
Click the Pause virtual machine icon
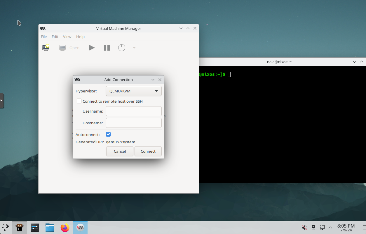(x=107, y=48)
